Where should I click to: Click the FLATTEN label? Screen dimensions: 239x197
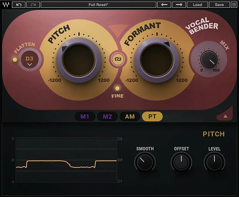coord(25,47)
